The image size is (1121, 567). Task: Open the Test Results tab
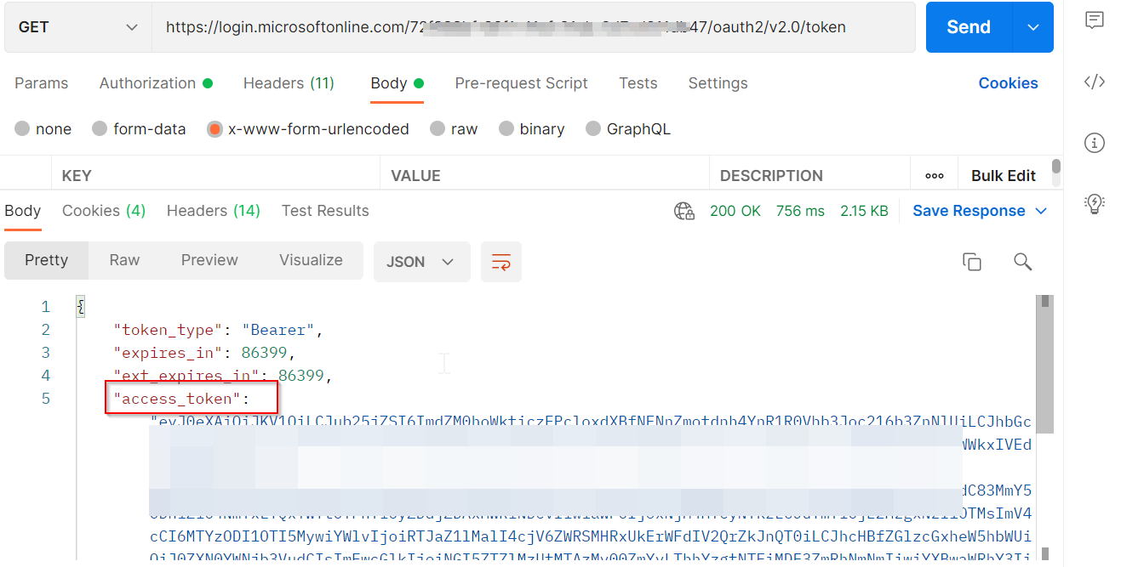[325, 211]
